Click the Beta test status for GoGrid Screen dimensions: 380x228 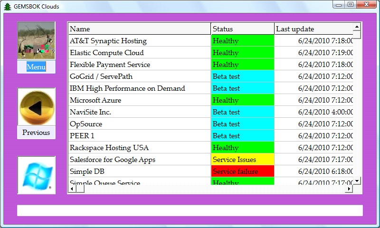(x=242, y=76)
